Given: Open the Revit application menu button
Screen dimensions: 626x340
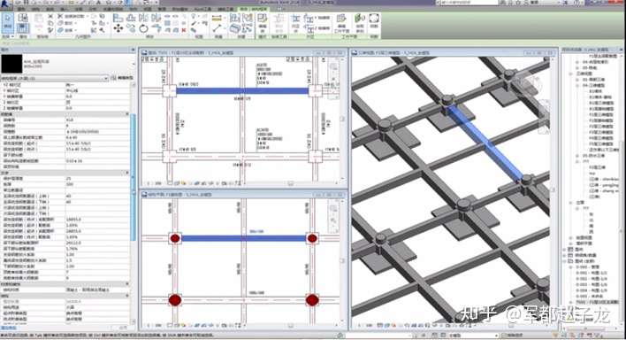Looking at the screenshot, I should [4, 4].
